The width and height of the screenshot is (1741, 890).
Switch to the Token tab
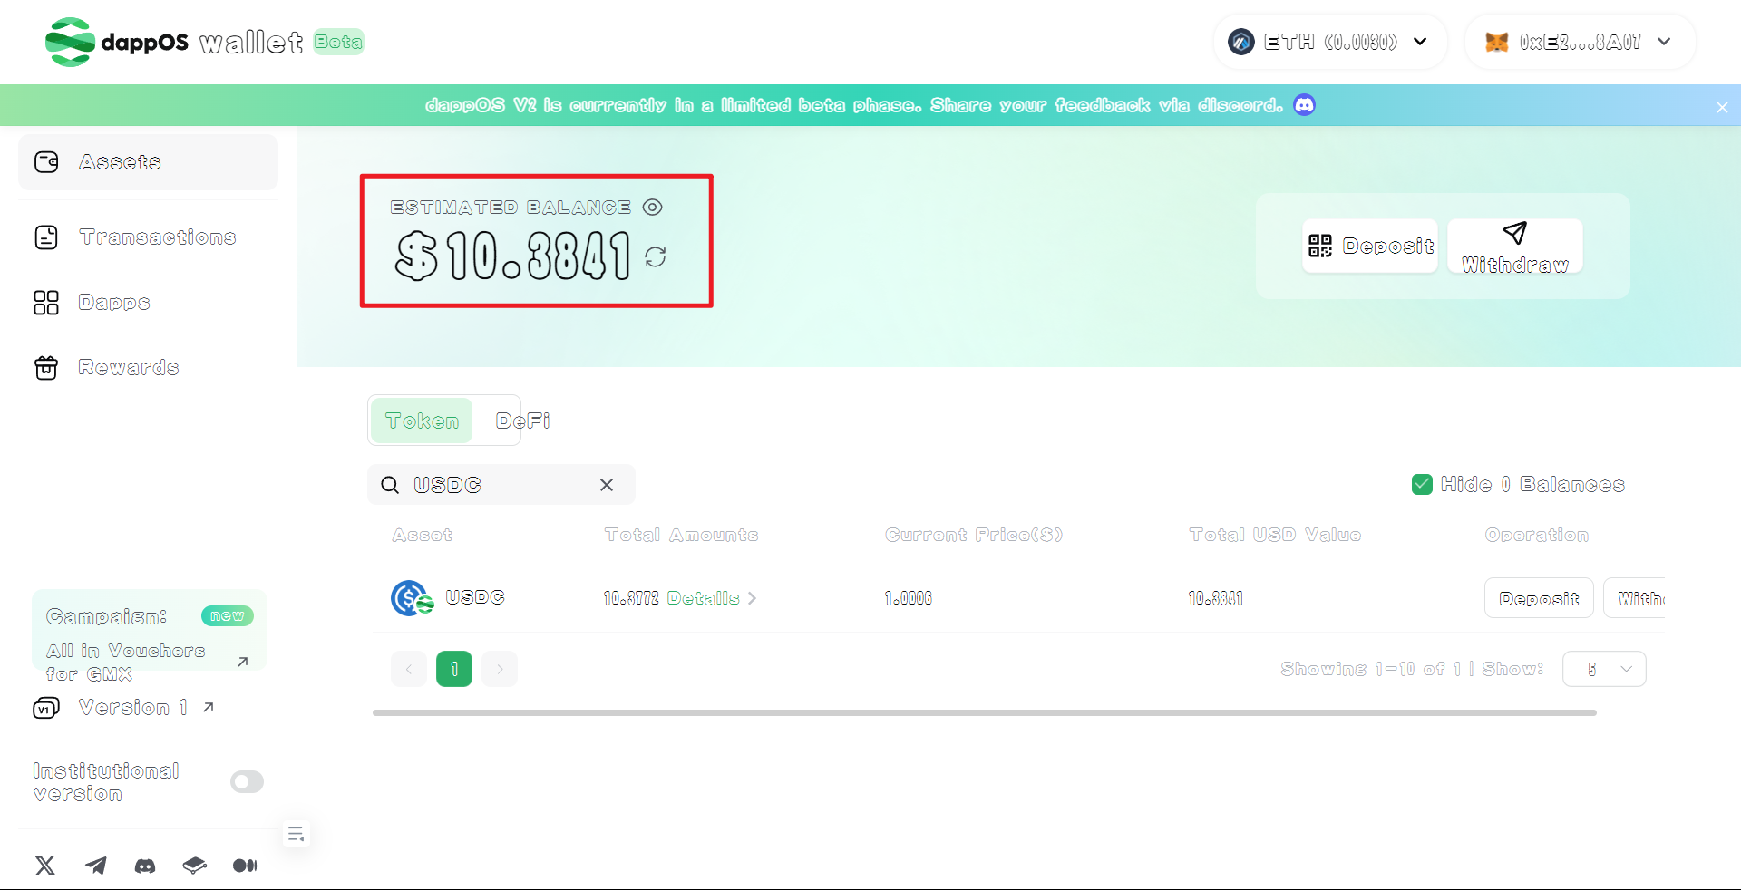coord(422,421)
